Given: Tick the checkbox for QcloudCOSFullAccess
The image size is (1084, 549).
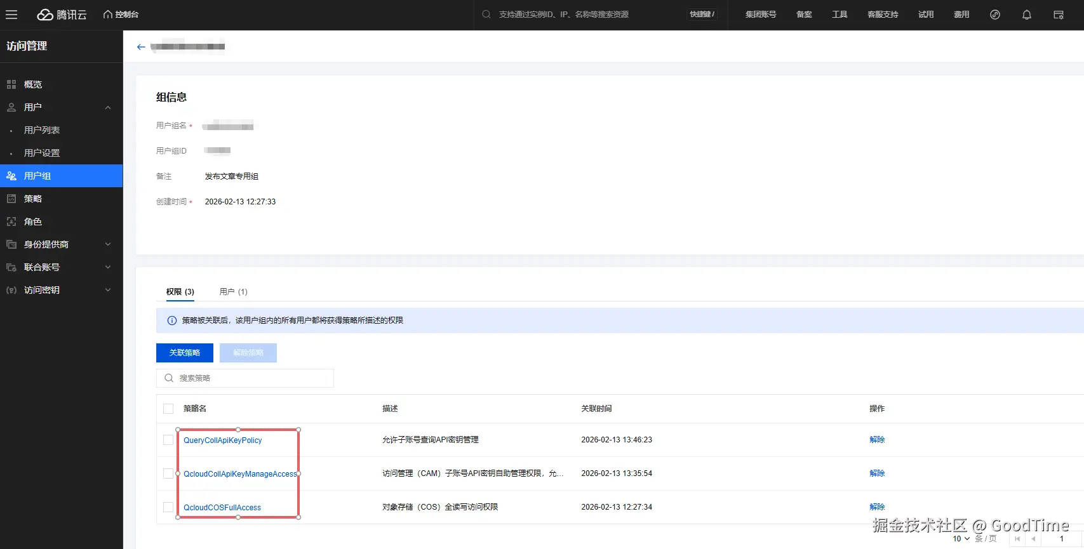Looking at the screenshot, I should pyautogui.click(x=168, y=507).
